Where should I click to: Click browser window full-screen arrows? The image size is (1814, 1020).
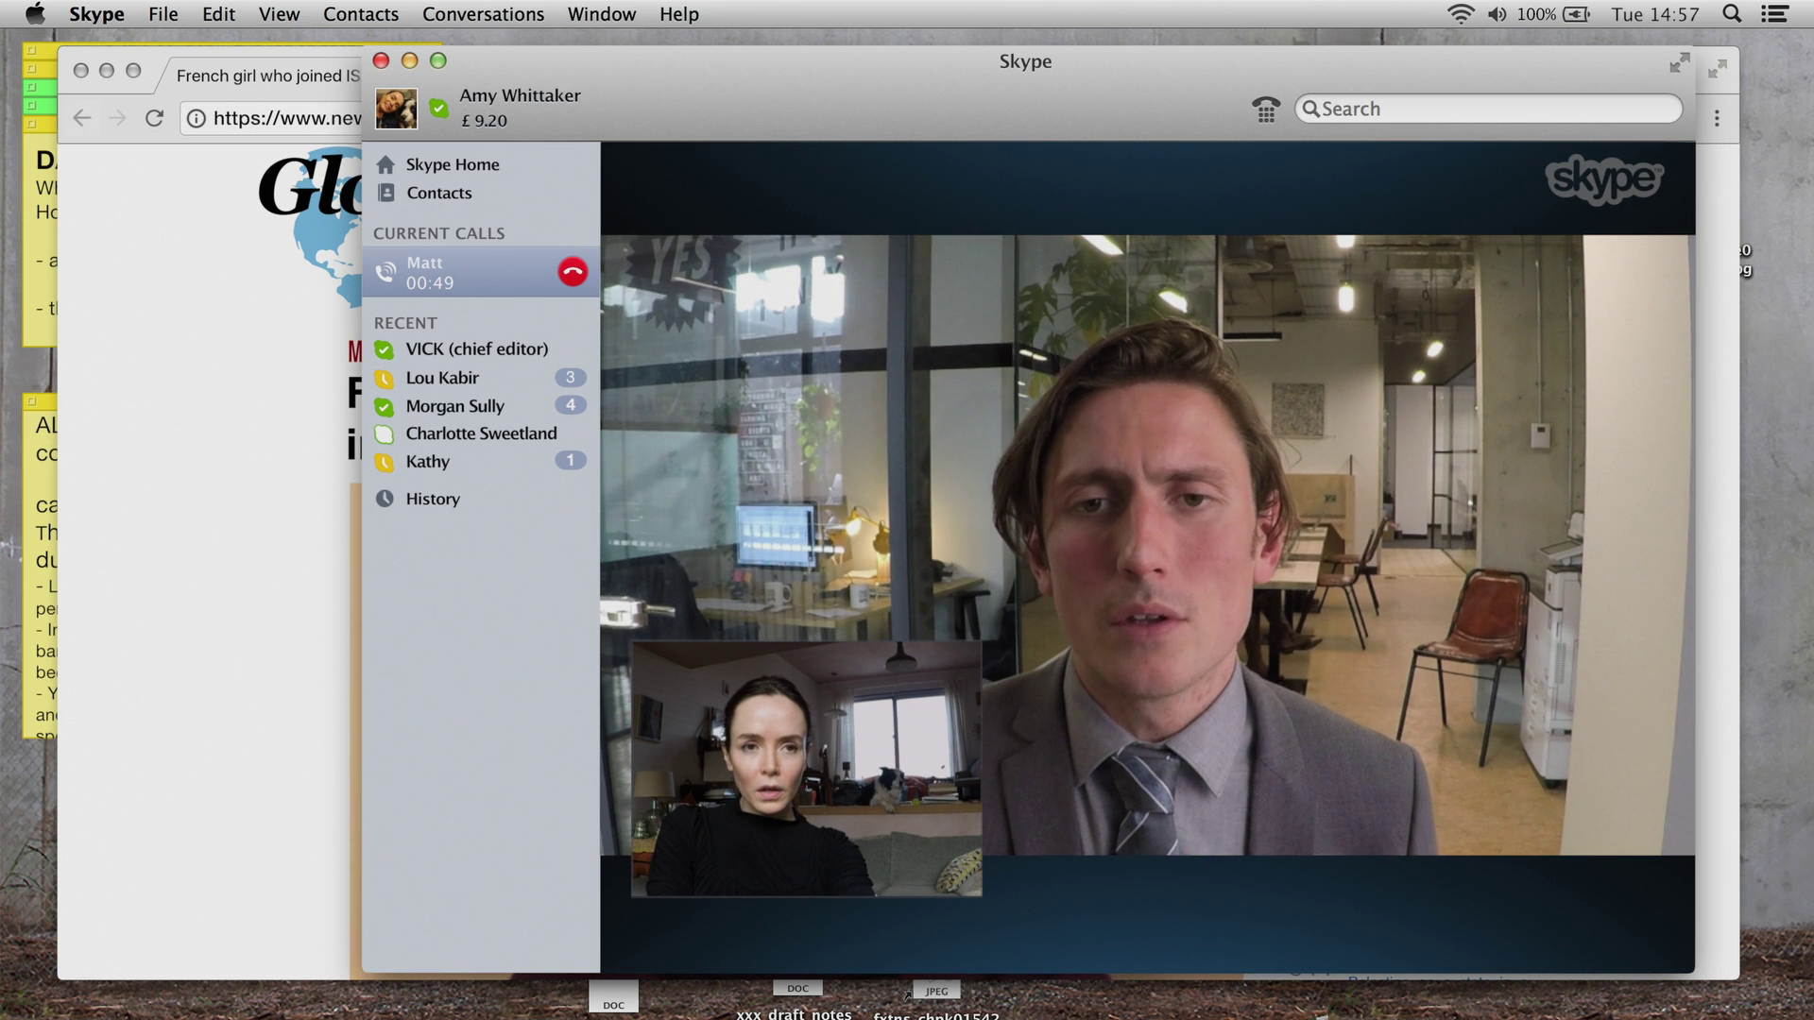1717,69
